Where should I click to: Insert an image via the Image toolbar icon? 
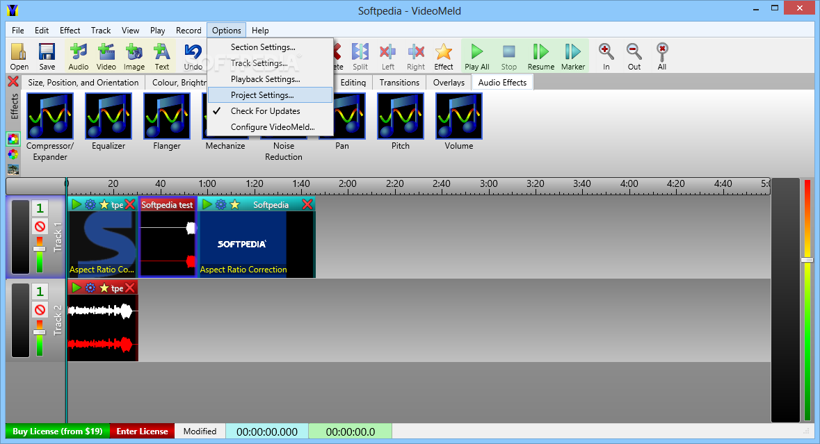[x=134, y=56]
